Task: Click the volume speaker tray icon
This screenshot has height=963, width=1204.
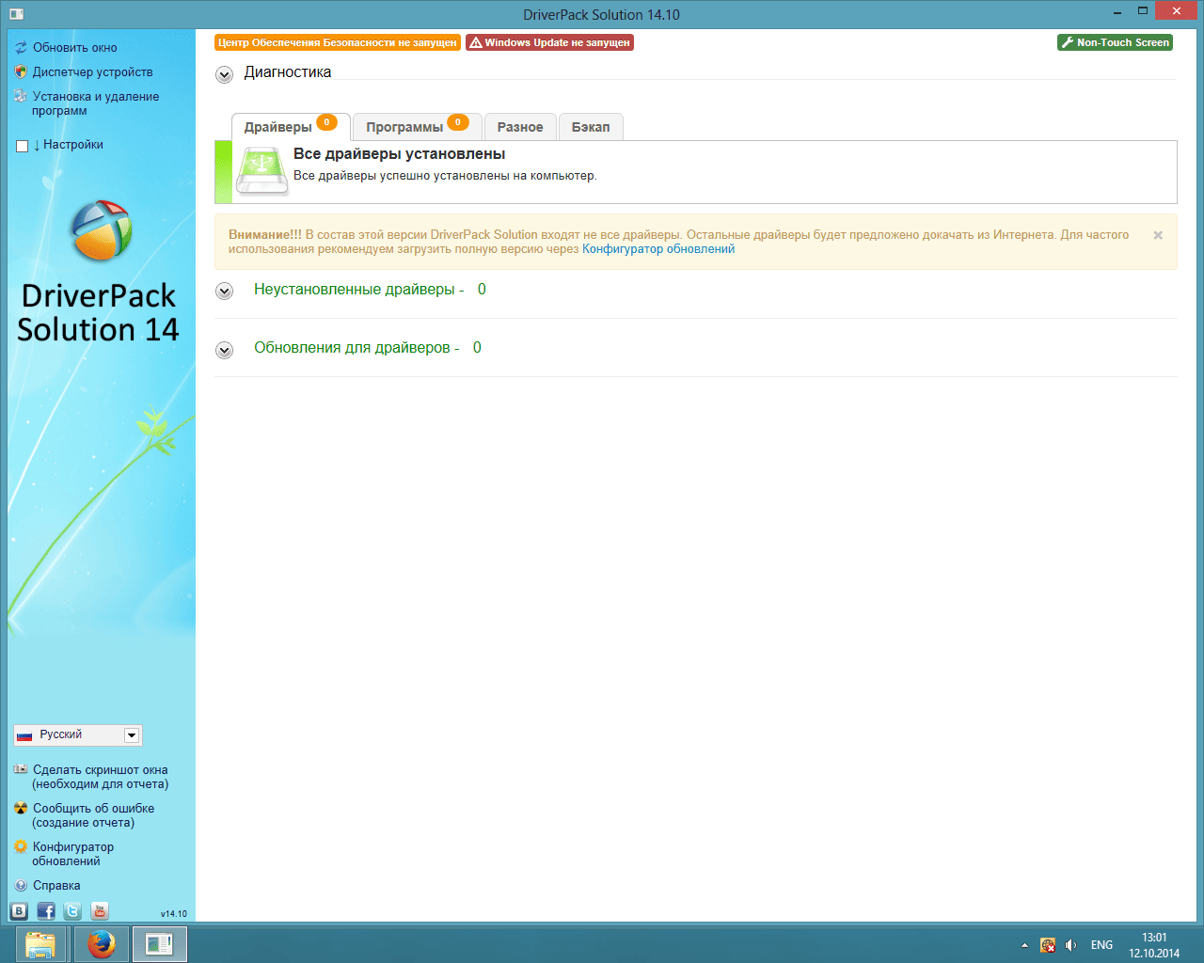Action: [x=1071, y=945]
